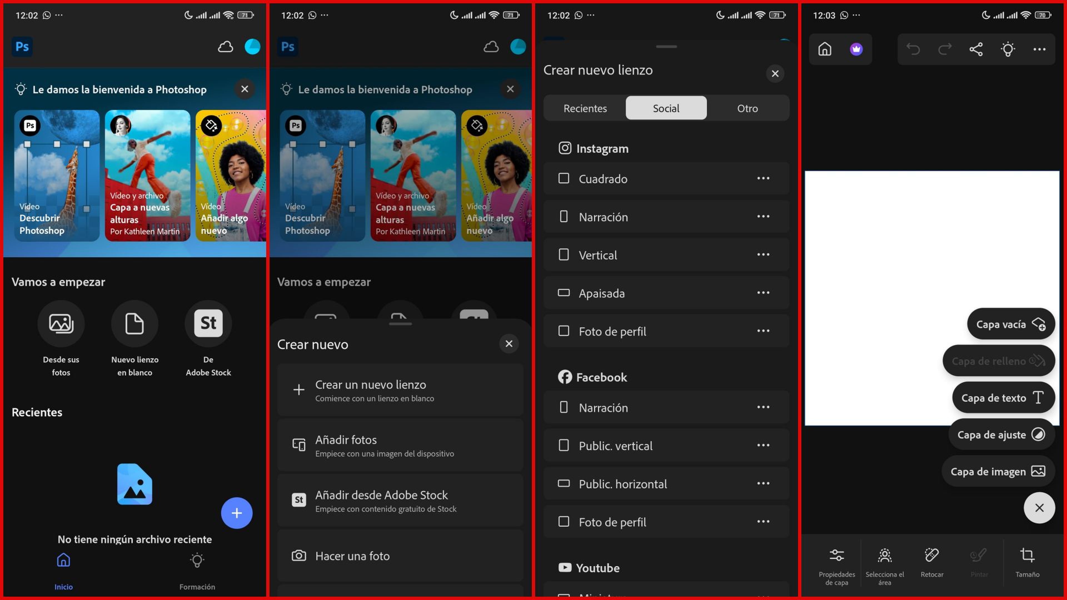Viewport: 1067px width, 600px height.
Task: Open the Share options icon
Action: (x=977, y=49)
